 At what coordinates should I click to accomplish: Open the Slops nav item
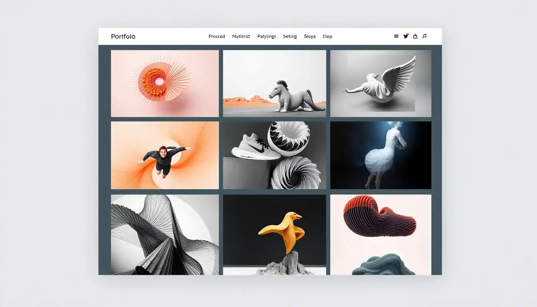coord(310,36)
